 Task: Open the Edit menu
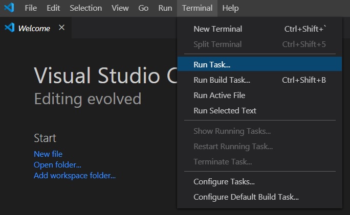coord(53,8)
